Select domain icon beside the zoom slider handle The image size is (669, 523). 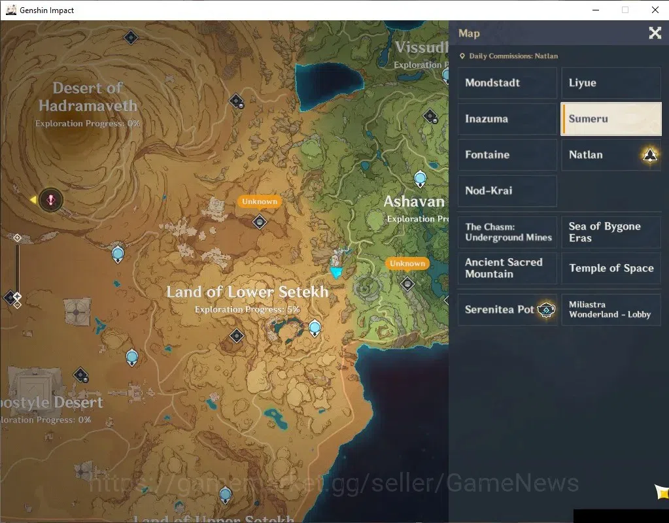pyautogui.click(x=9, y=297)
